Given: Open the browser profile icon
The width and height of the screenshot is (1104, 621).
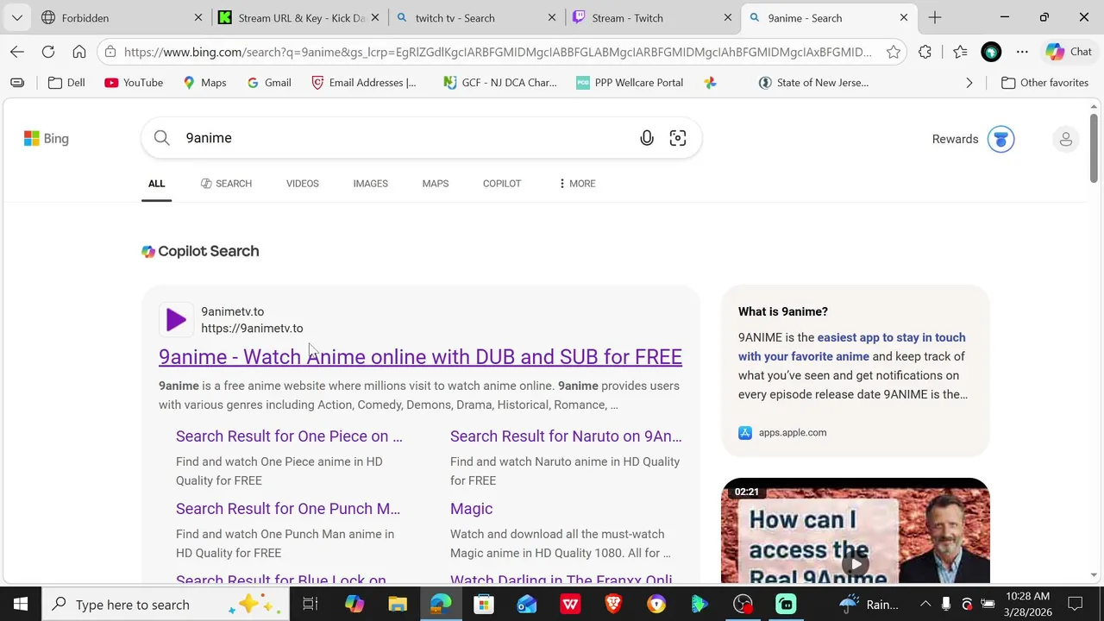Looking at the screenshot, I should click(991, 52).
